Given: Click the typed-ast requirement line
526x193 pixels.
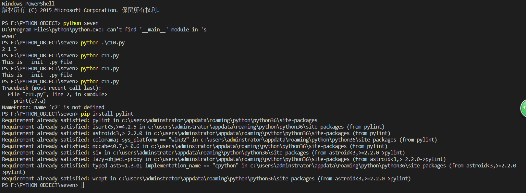Looking at the screenshot, I should pos(260,165).
